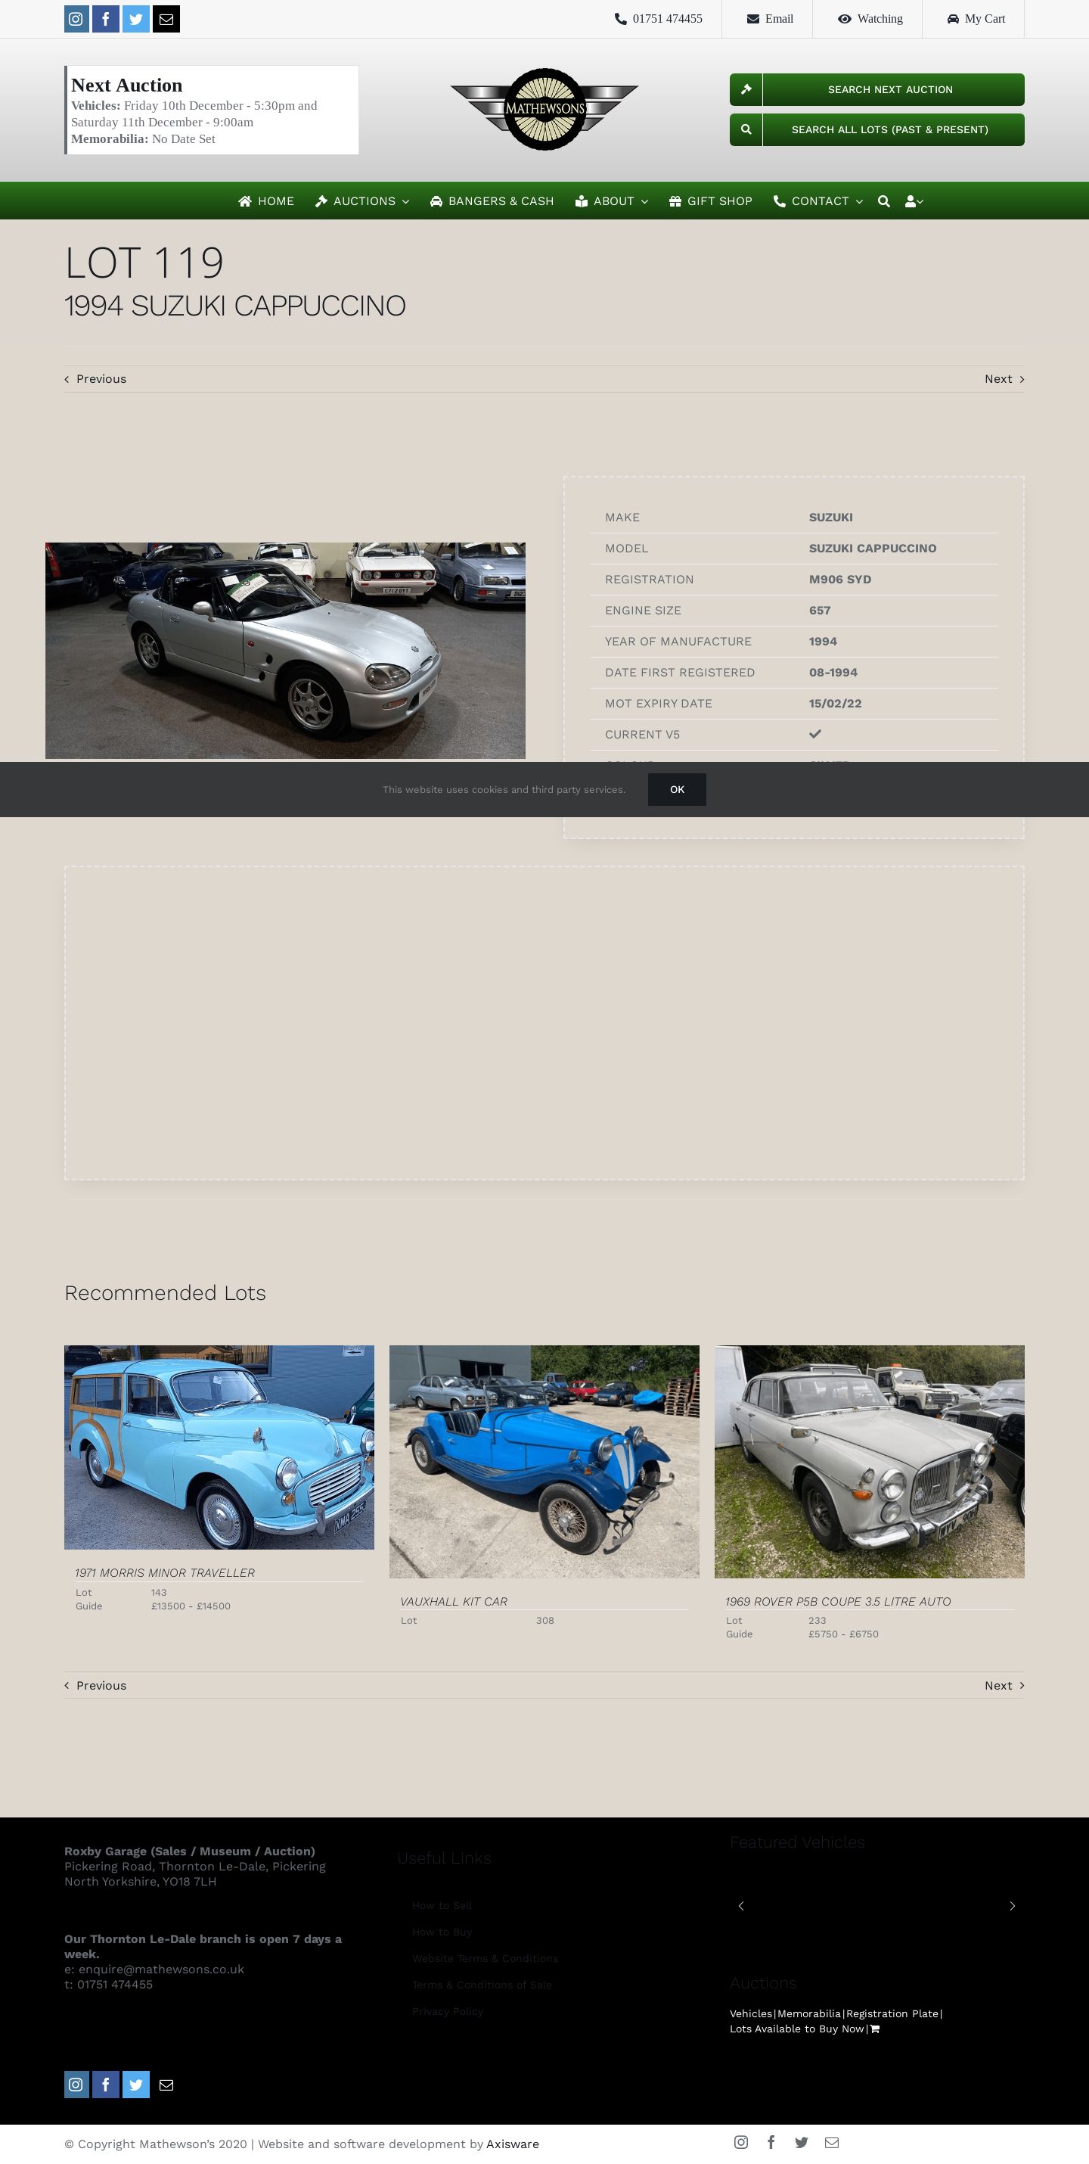Click the MOT expiry date 15/02/22
Viewport: 1089px width, 2164px height.
835,703
